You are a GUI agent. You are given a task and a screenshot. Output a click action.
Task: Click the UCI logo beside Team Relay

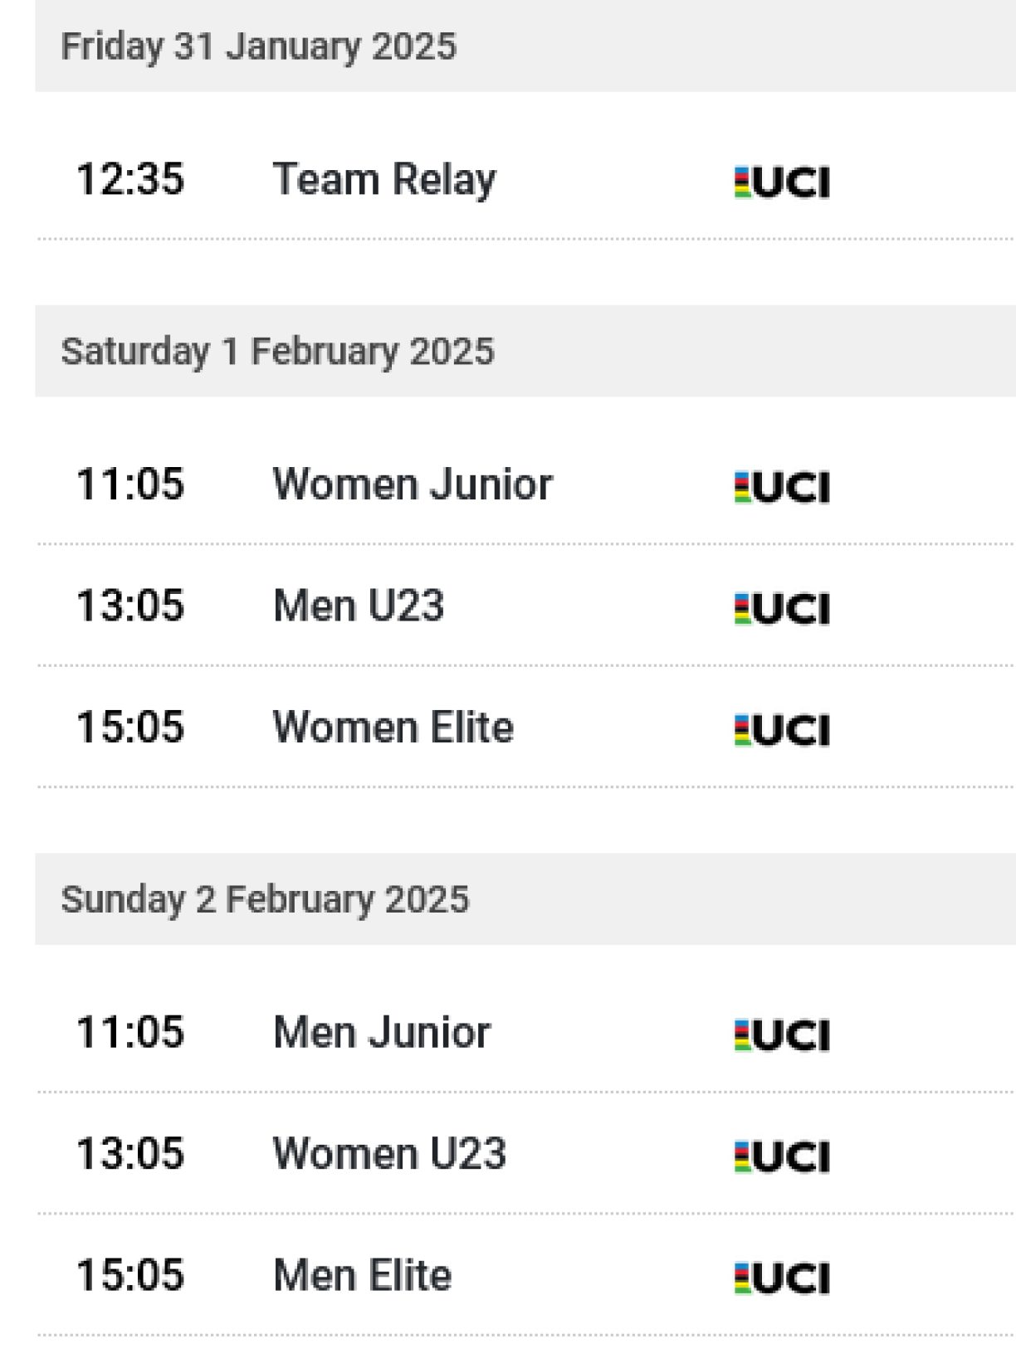pos(782,183)
